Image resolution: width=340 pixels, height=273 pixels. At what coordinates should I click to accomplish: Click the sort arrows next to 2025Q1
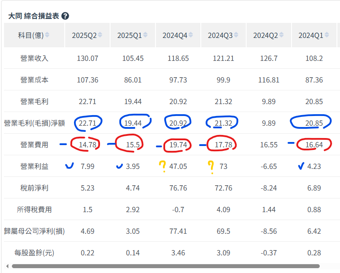pos(145,35)
